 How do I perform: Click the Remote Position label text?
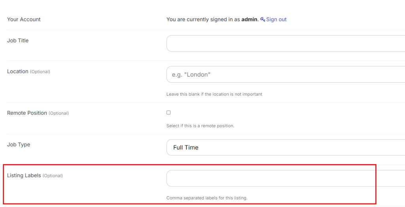pos(27,113)
